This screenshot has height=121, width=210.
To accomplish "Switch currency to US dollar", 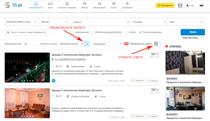I will tap(87, 44).
